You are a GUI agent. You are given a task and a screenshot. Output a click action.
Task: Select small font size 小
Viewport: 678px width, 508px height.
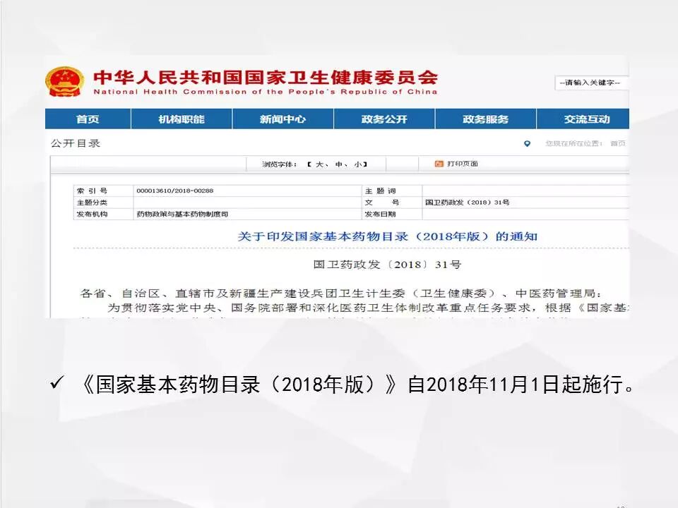click(x=357, y=164)
